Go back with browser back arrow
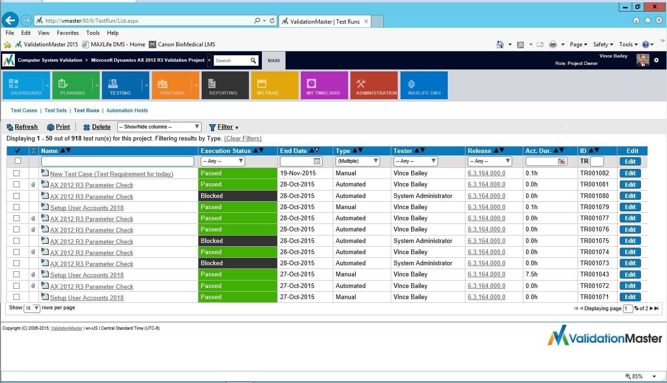Image resolution: width=667 pixels, height=383 pixels. (x=10, y=20)
